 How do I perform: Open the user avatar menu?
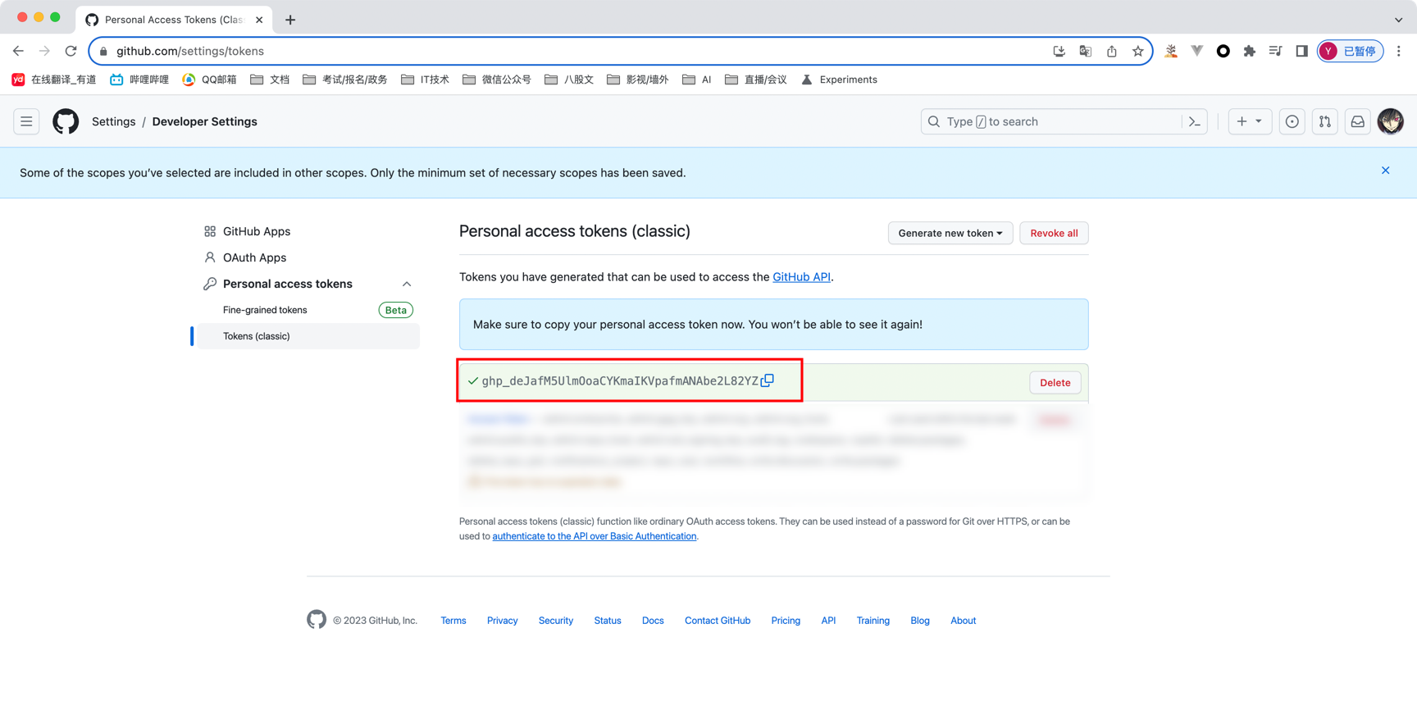pyautogui.click(x=1390, y=121)
